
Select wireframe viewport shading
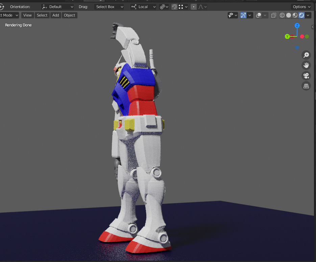[282, 15]
